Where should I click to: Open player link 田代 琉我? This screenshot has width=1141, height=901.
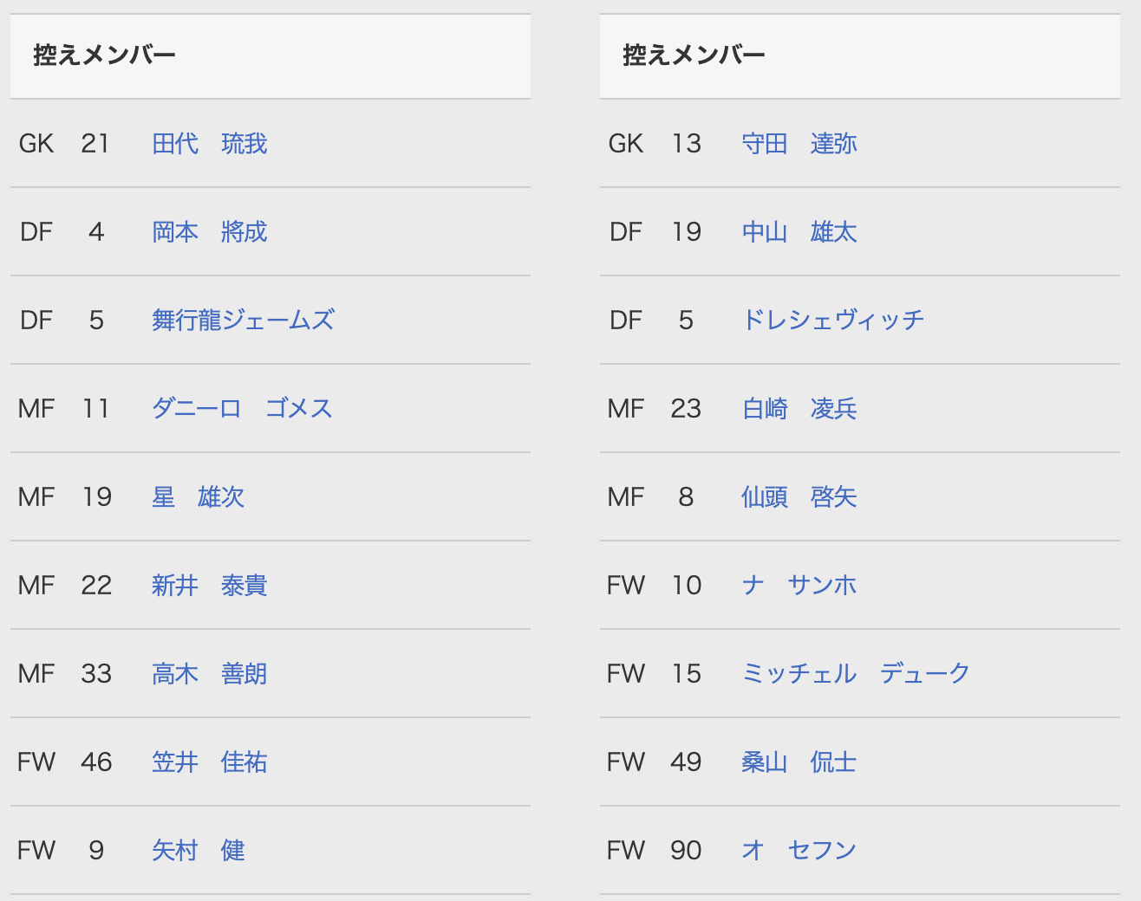(209, 144)
